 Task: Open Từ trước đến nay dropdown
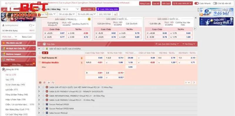87,14
